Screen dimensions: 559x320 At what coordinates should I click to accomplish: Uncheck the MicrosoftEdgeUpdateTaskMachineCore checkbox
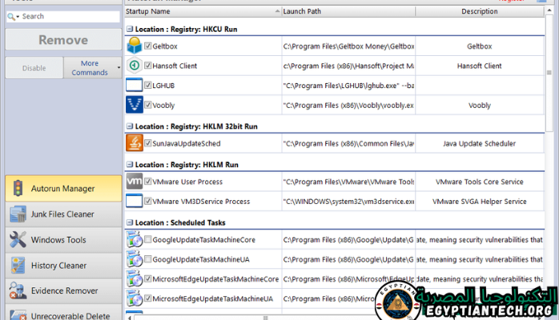point(148,278)
